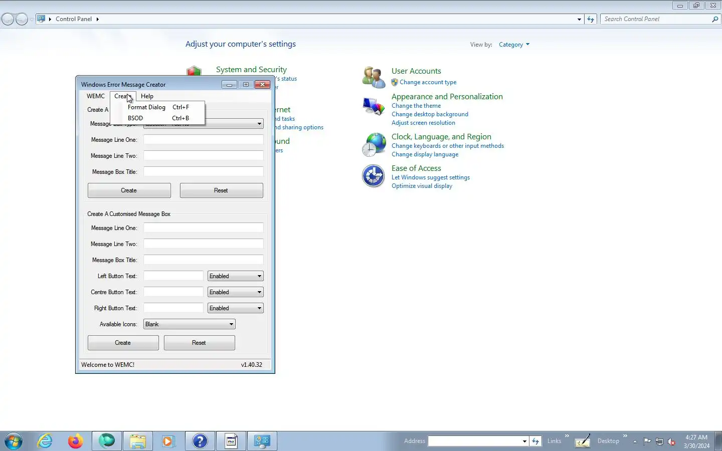Open Adjust screen resolution link
The image size is (722, 451).
423,123
